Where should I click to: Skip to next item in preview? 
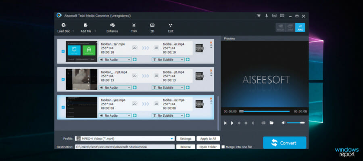[x=253, y=123]
